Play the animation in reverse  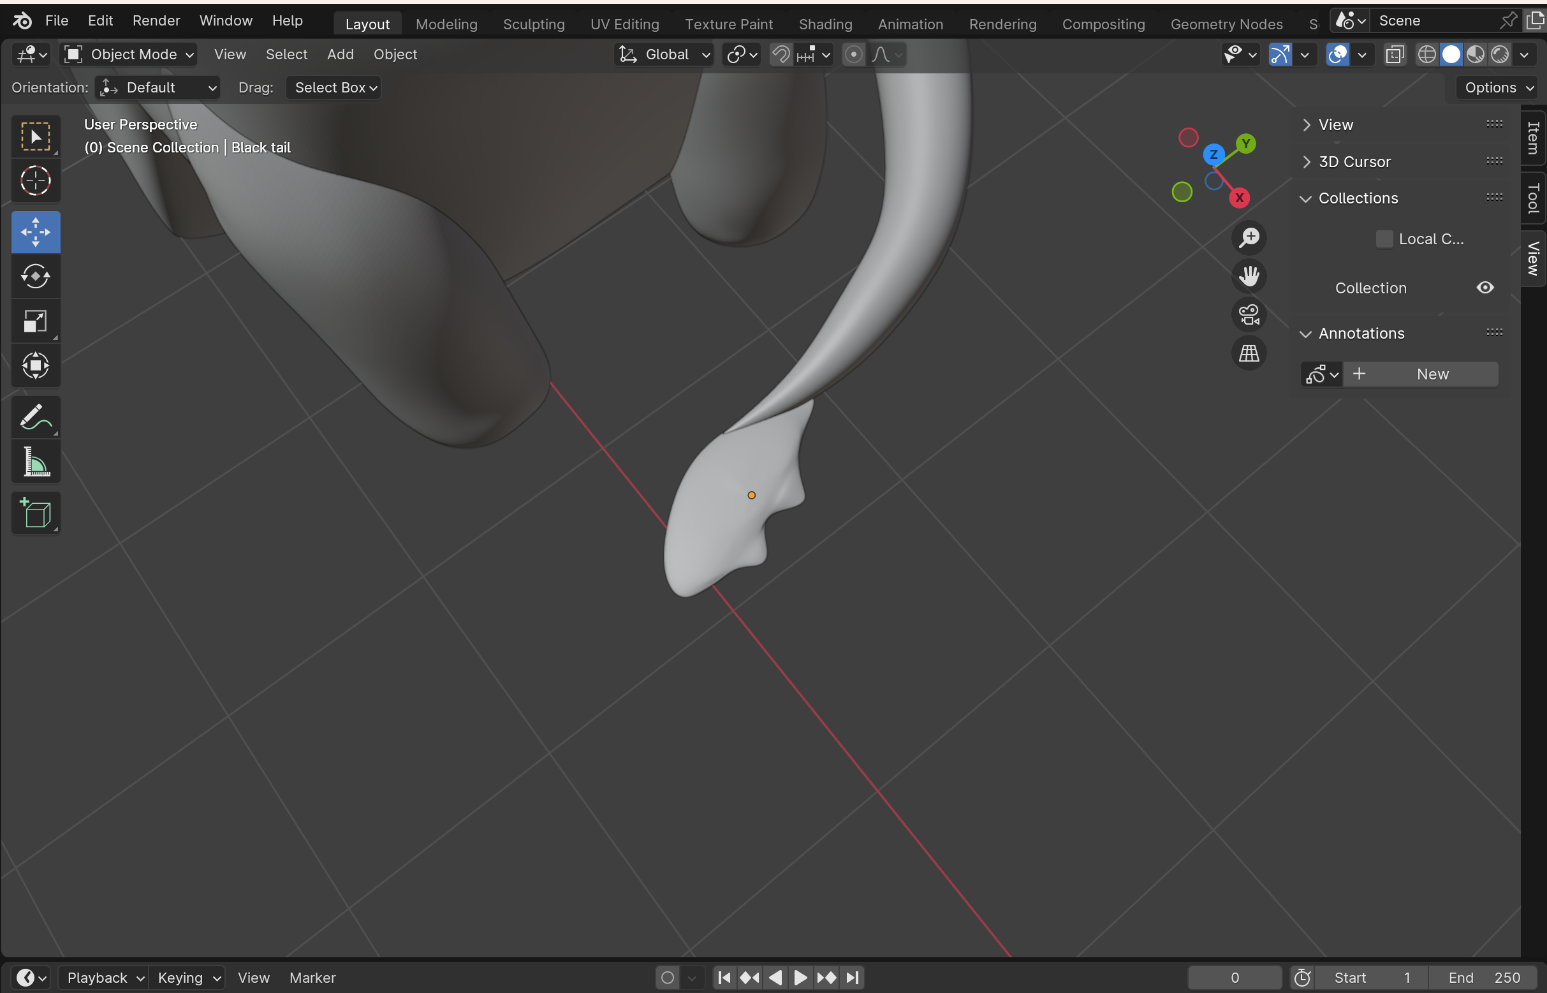point(775,978)
